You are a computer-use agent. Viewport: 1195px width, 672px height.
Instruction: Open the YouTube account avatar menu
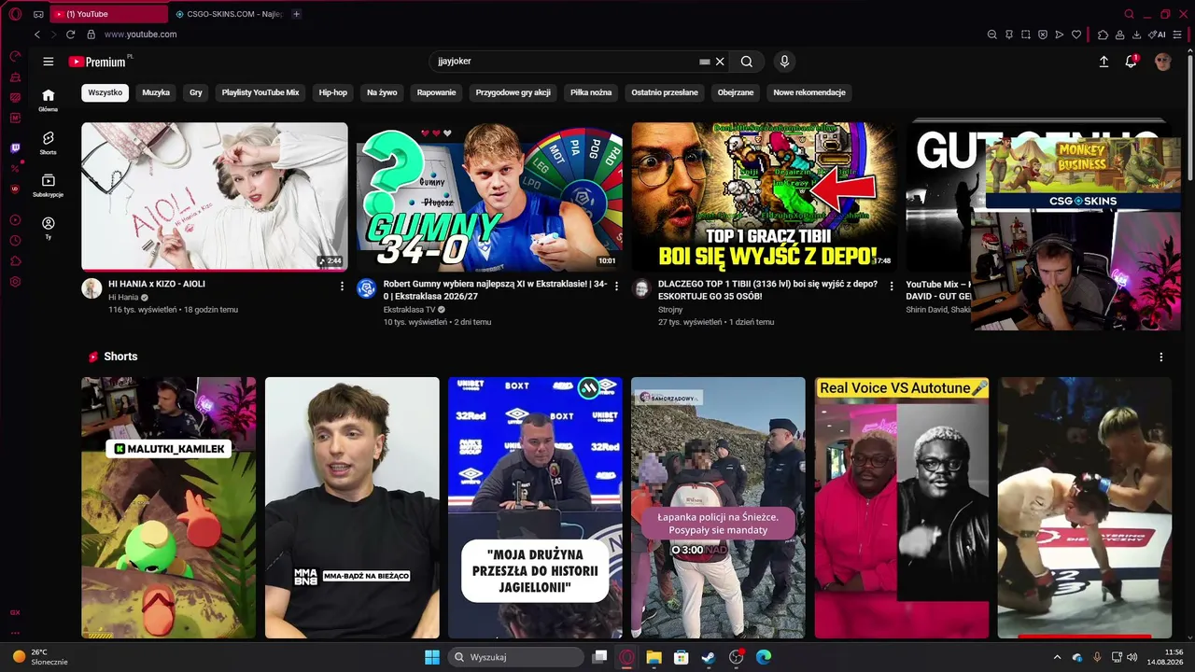(x=1162, y=62)
